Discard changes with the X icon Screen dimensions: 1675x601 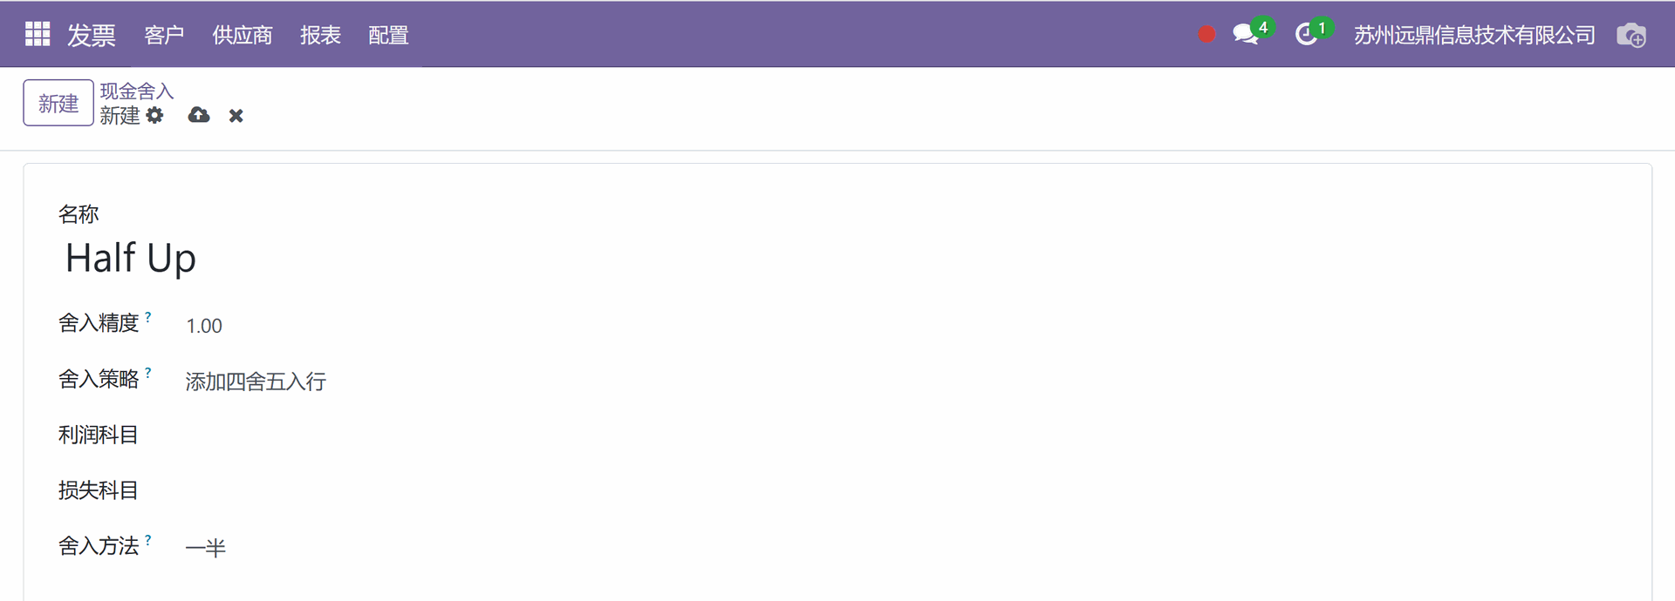pos(236,116)
